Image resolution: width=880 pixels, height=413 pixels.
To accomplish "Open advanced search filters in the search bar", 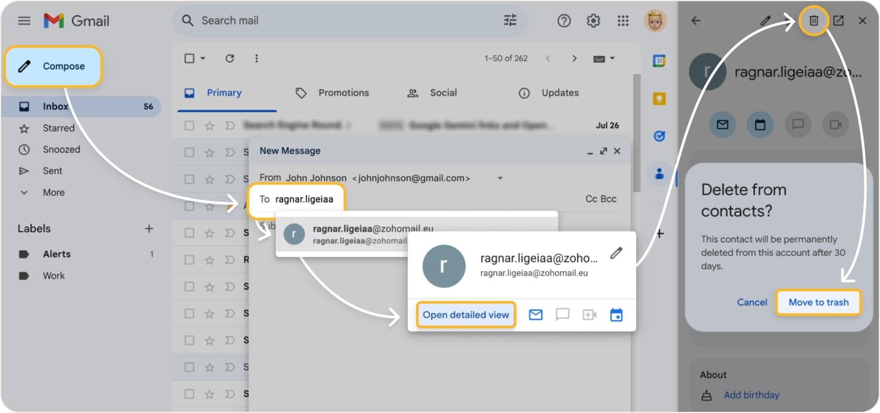I will pyautogui.click(x=510, y=20).
